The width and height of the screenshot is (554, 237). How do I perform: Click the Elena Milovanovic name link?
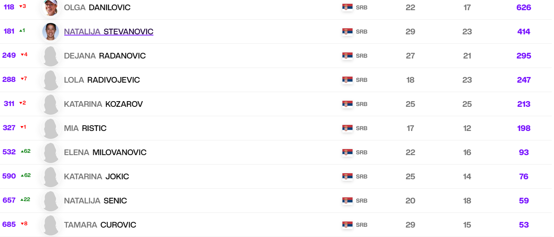105,152
